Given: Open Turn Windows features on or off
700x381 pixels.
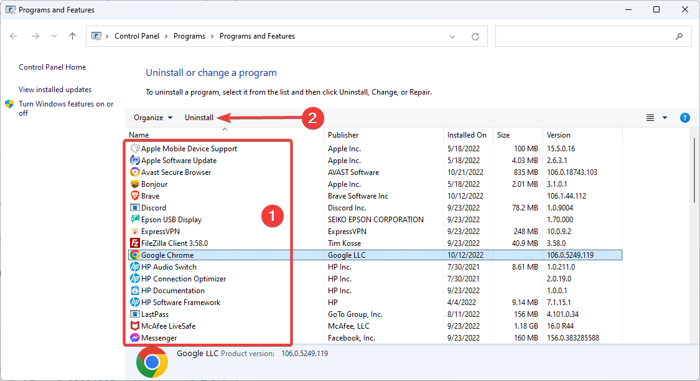Looking at the screenshot, I should [66, 108].
